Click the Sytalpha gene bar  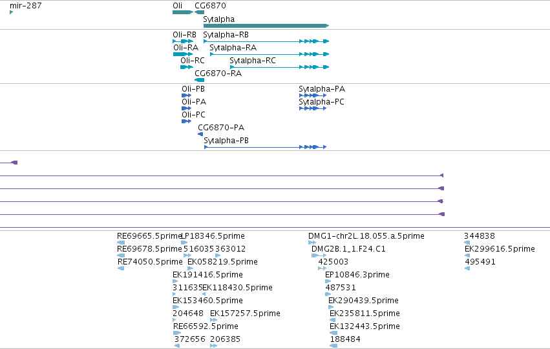(266, 26)
